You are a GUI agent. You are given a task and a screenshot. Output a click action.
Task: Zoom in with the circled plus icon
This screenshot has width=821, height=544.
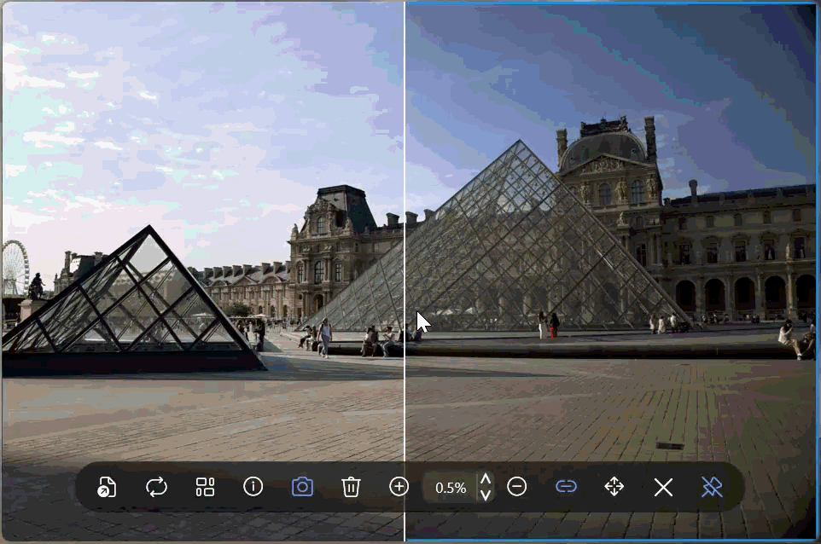pyautogui.click(x=399, y=487)
